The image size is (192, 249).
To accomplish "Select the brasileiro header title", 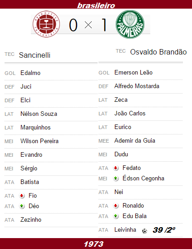I will click(x=96, y=5).
